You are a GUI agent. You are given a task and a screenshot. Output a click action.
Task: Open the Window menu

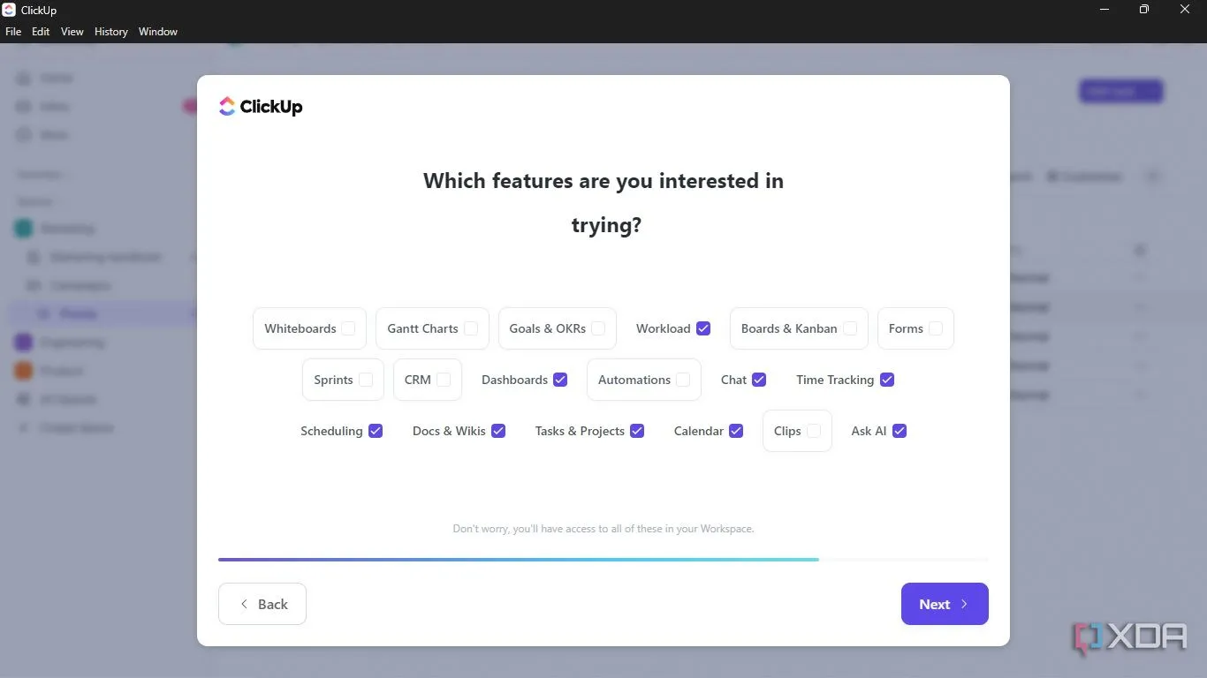tap(158, 32)
